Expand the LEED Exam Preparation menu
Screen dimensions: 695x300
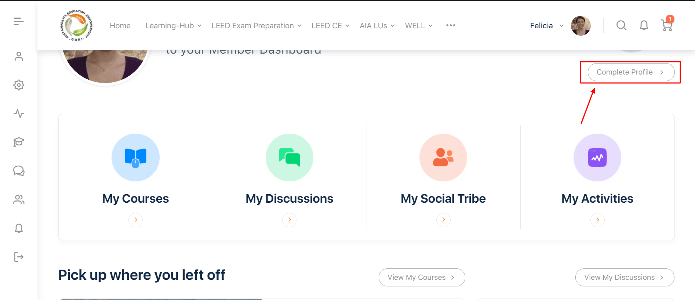click(256, 26)
